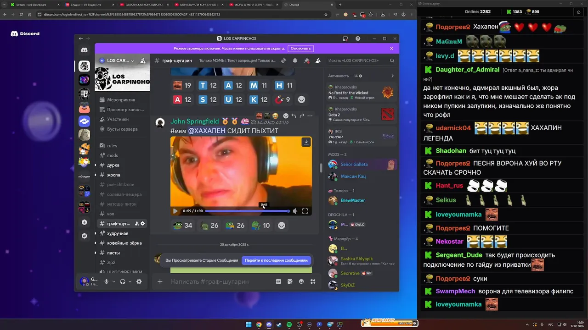The width and height of the screenshot is (588, 330).
Task: Expand the дурка channel threads arrow
Action: click(96, 165)
